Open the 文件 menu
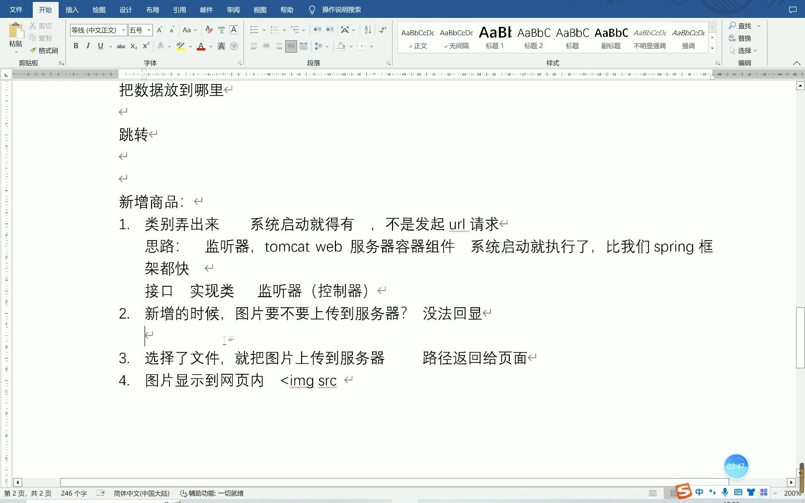 coord(16,9)
